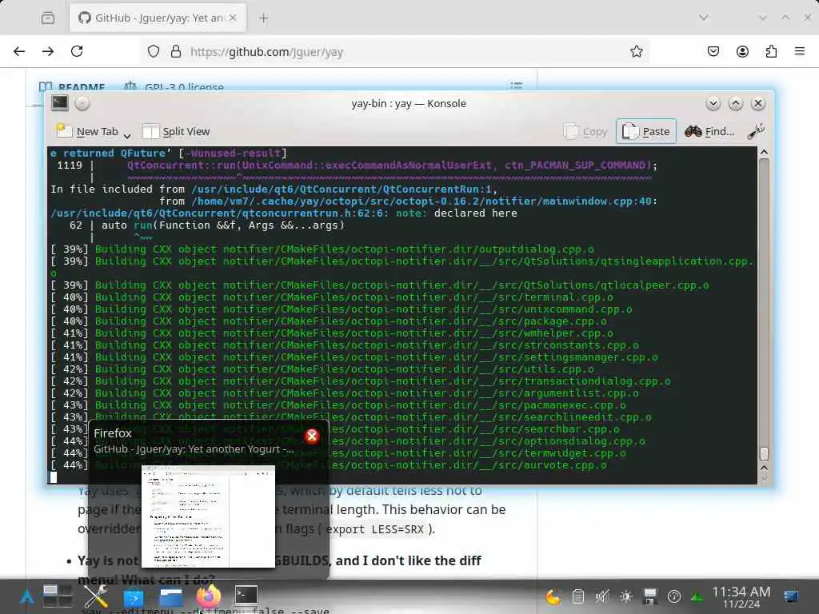Open the Arch application launcher
This screenshot has width=819, height=614.
26,596
